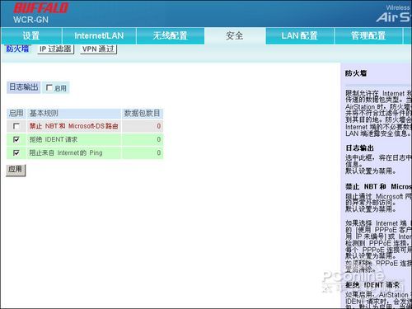Image resolution: width=412 pixels, height=309 pixels.
Task: Open the 管理配置 tab
Action: point(368,35)
